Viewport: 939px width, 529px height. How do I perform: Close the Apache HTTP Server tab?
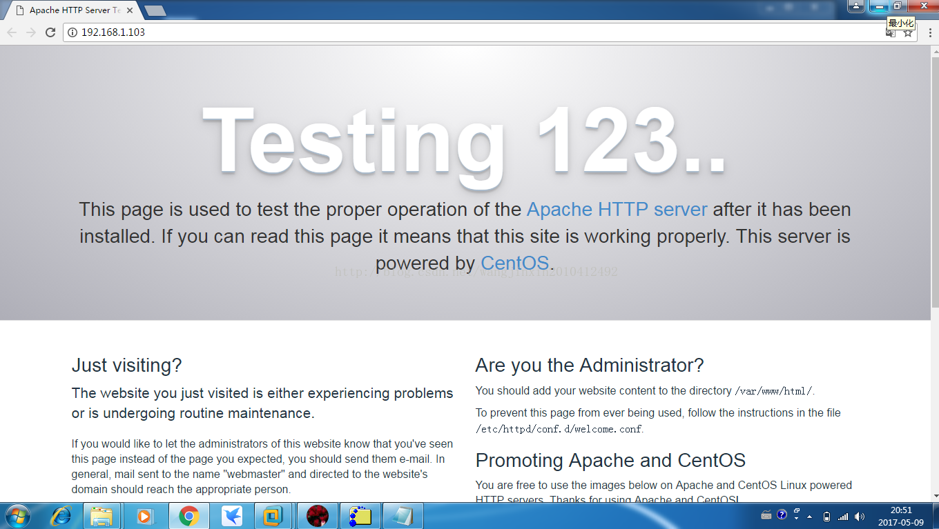129,10
